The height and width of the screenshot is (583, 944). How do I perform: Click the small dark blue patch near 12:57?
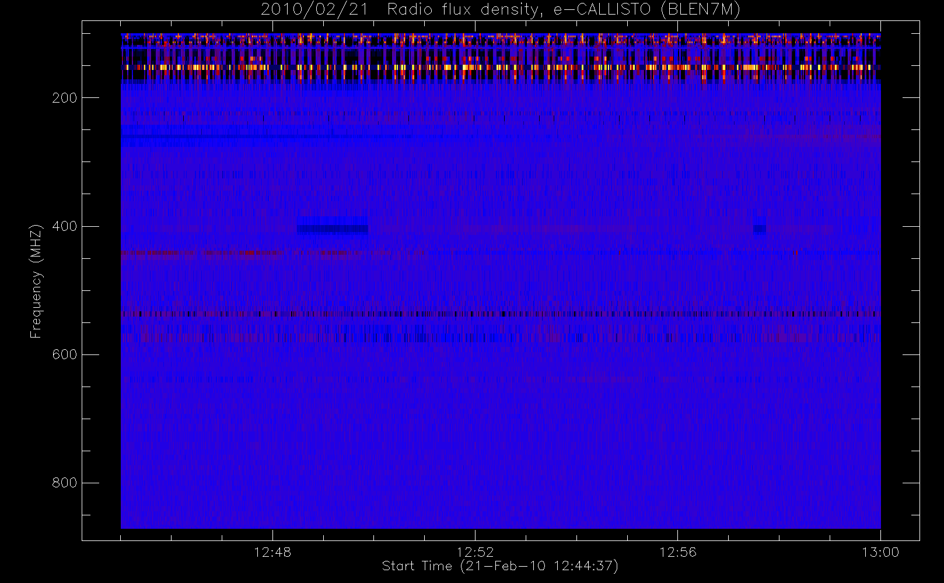(x=760, y=229)
